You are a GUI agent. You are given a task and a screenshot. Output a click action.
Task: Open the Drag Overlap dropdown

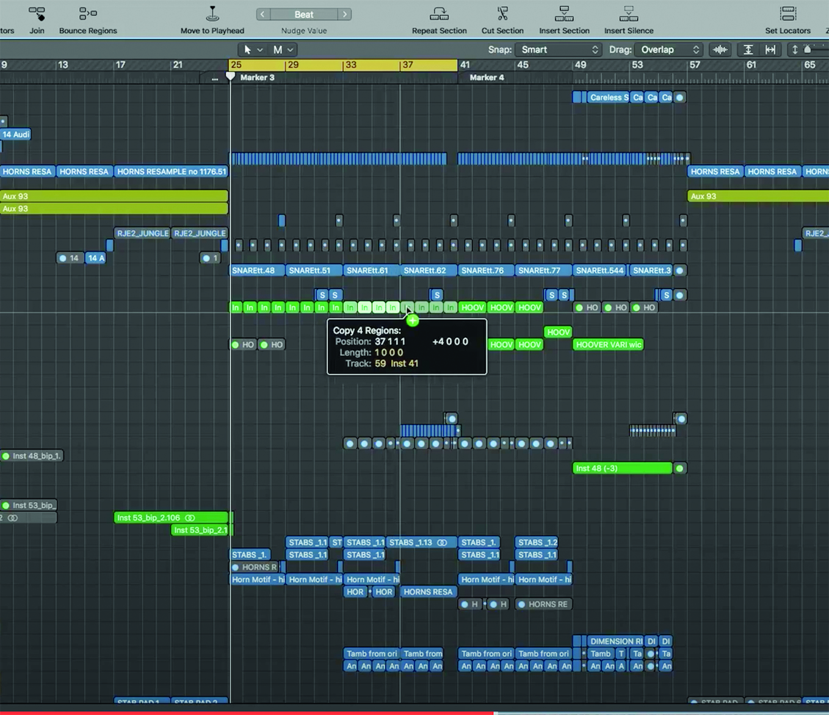pyautogui.click(x=669, y=49)
